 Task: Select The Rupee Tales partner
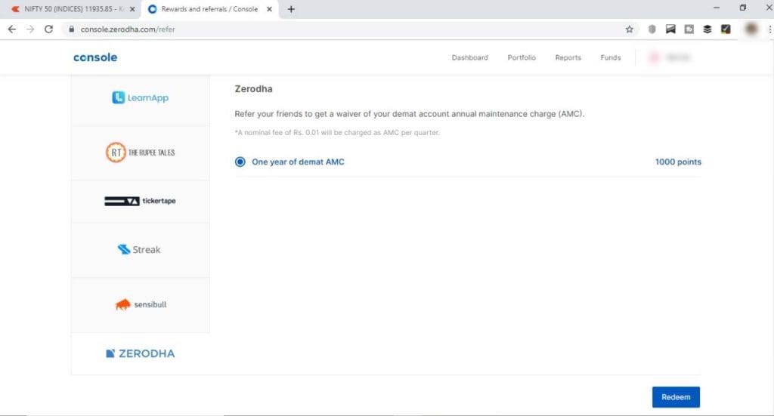click(x=140, y=153)
